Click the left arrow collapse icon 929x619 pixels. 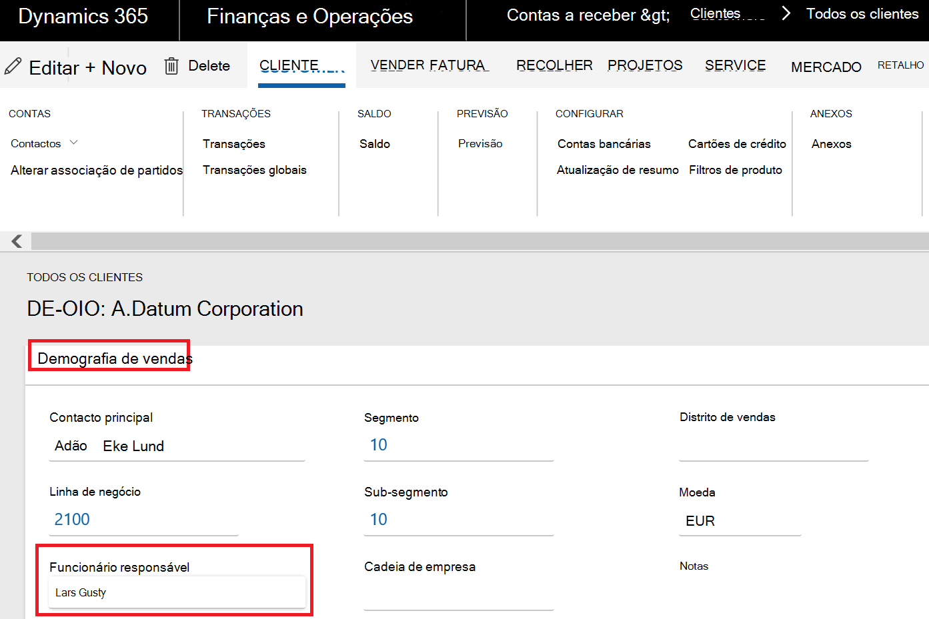(x=17, y=241)
